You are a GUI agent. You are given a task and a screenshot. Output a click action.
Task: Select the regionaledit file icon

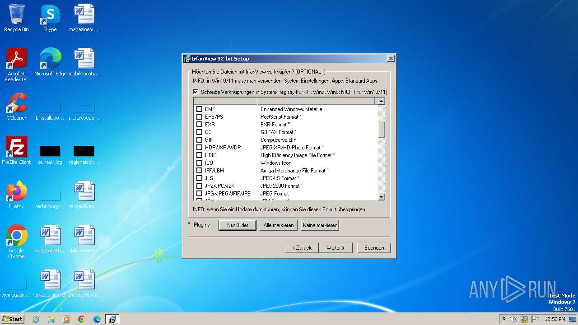[x=84, y=155]
